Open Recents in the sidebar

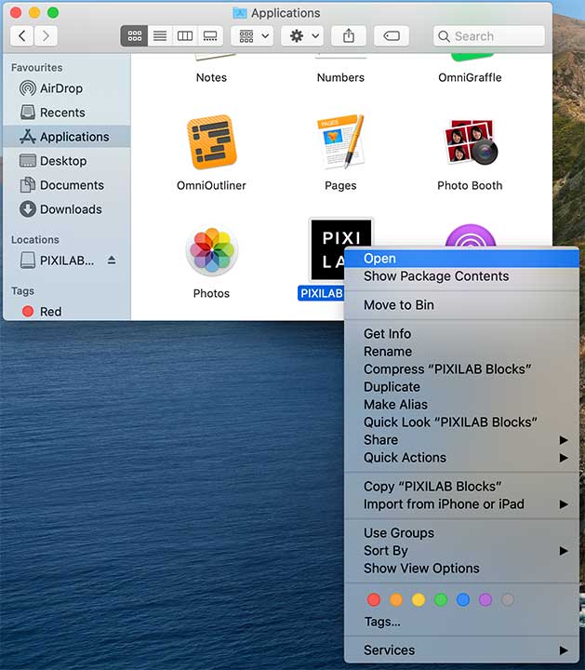(67, 113)
